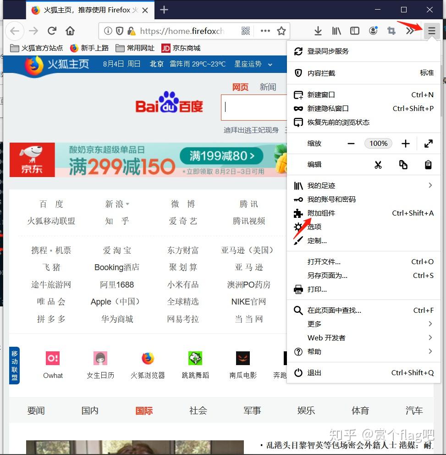446x455 pixels.
Task: Reload the current page
Action: click(x=52, y=31)
